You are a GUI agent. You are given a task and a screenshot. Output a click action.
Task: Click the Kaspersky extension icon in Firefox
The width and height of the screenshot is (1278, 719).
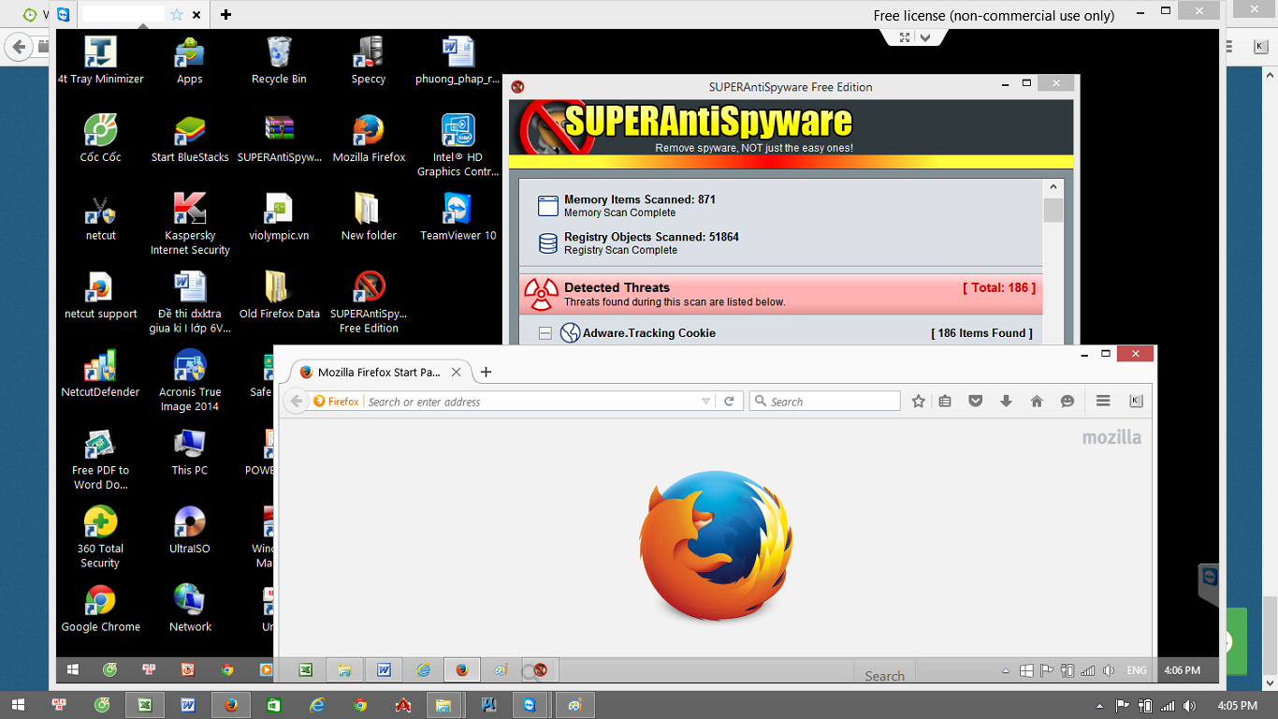tap(1136, 401)
